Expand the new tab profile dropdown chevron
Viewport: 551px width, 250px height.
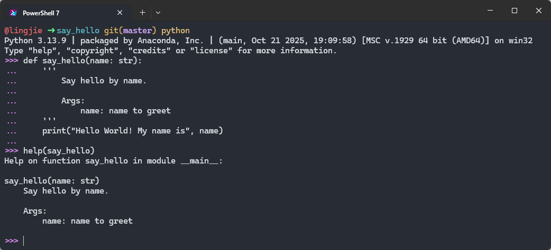[x=158, y=13]
